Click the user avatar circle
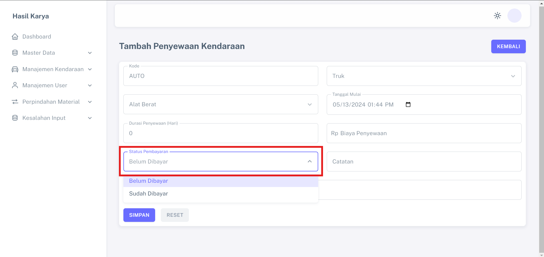This screenshot has height=257, width=544. point(514,16)
